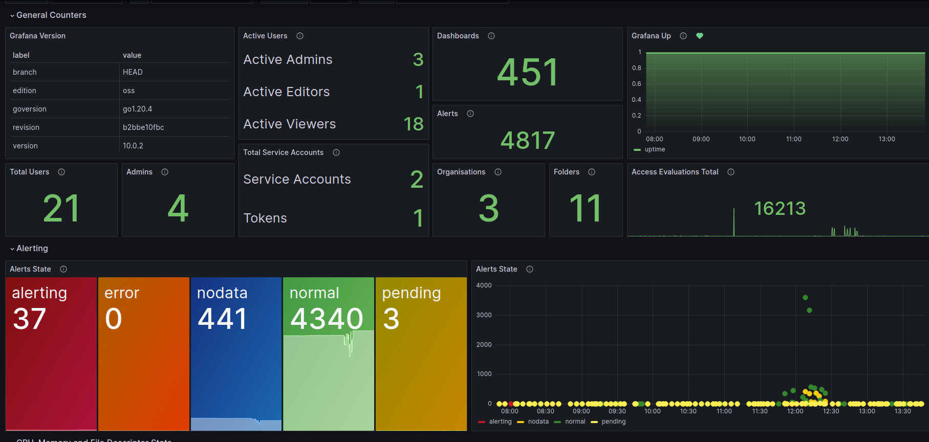This screenshot has height=442, width=929.
Task: Open the Admins panel title menu
Action: [x=139, y=172]
